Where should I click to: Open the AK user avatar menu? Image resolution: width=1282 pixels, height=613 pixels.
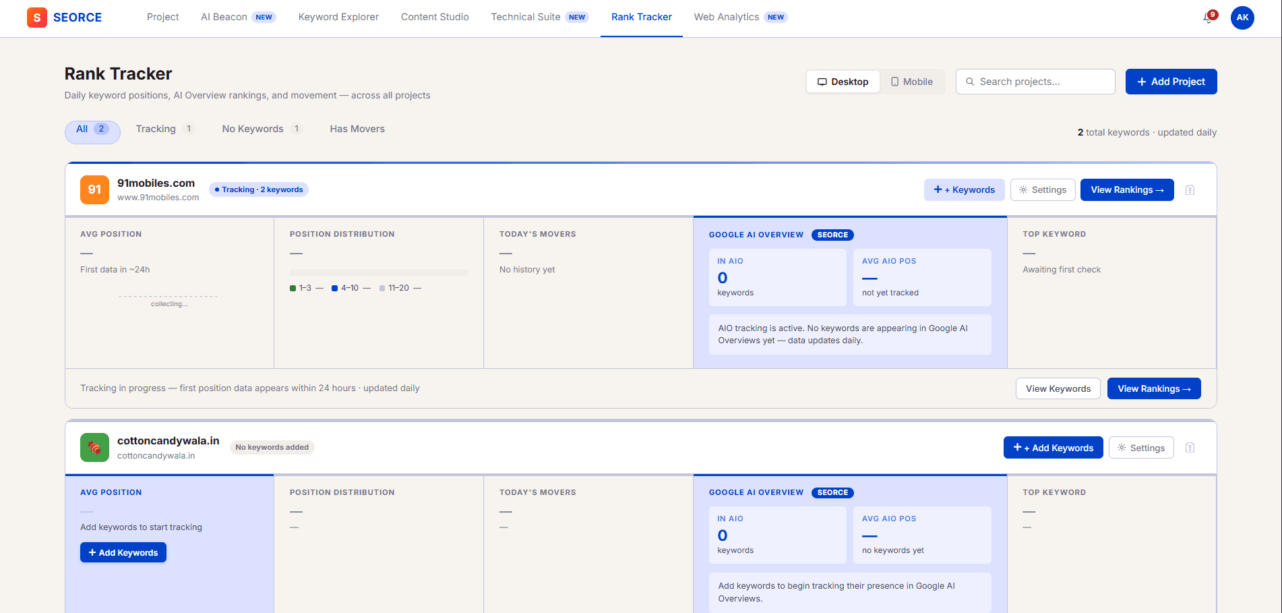pos(1242,18)
